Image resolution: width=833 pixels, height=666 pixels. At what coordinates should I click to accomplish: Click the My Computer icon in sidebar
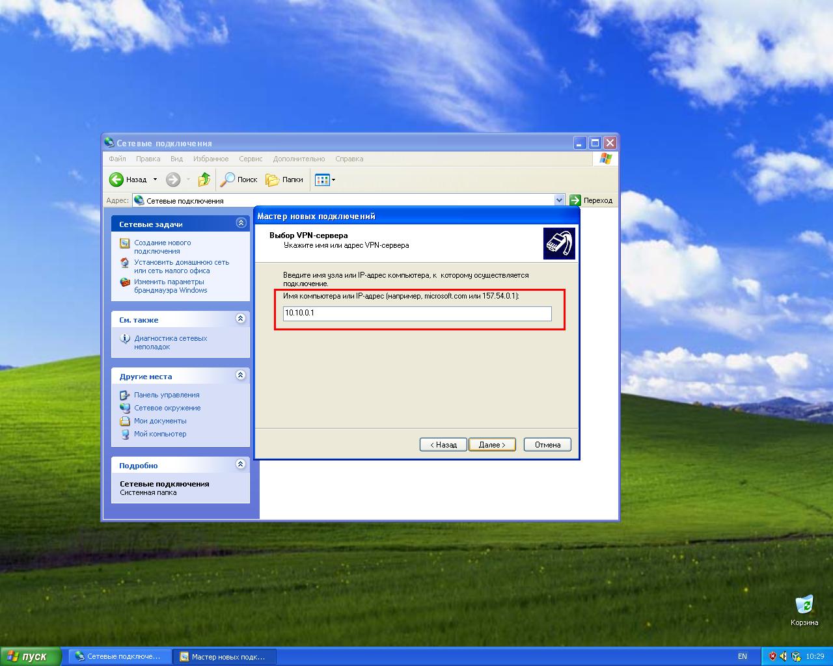125,434
